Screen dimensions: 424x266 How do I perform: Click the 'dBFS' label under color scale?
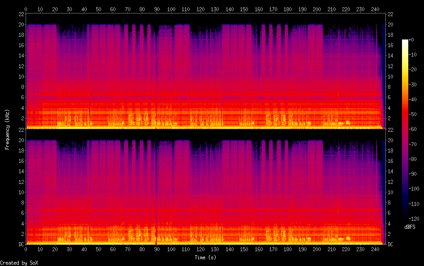tap(410, 227)
